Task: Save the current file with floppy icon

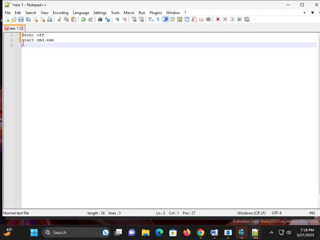Action: pyautogui.click(x=21, y=20)
